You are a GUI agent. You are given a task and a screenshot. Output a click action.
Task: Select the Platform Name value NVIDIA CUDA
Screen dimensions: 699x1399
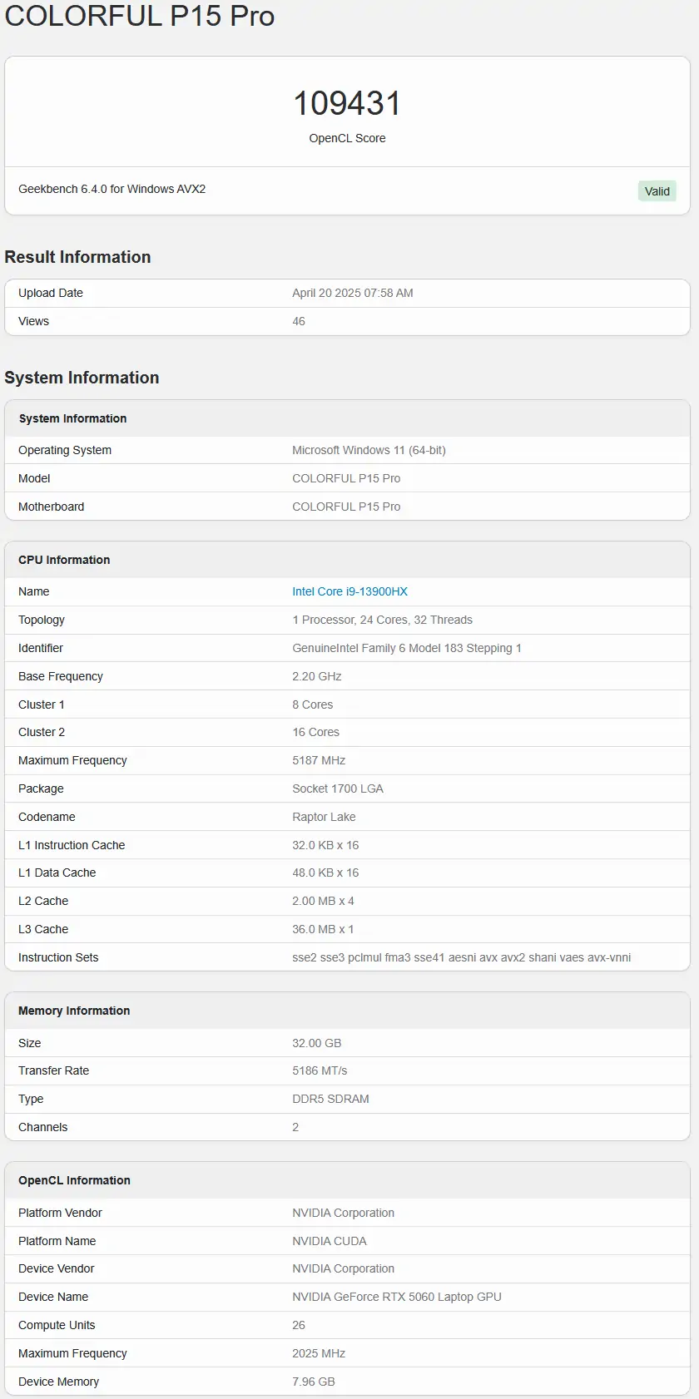[x=330, y=1241]
